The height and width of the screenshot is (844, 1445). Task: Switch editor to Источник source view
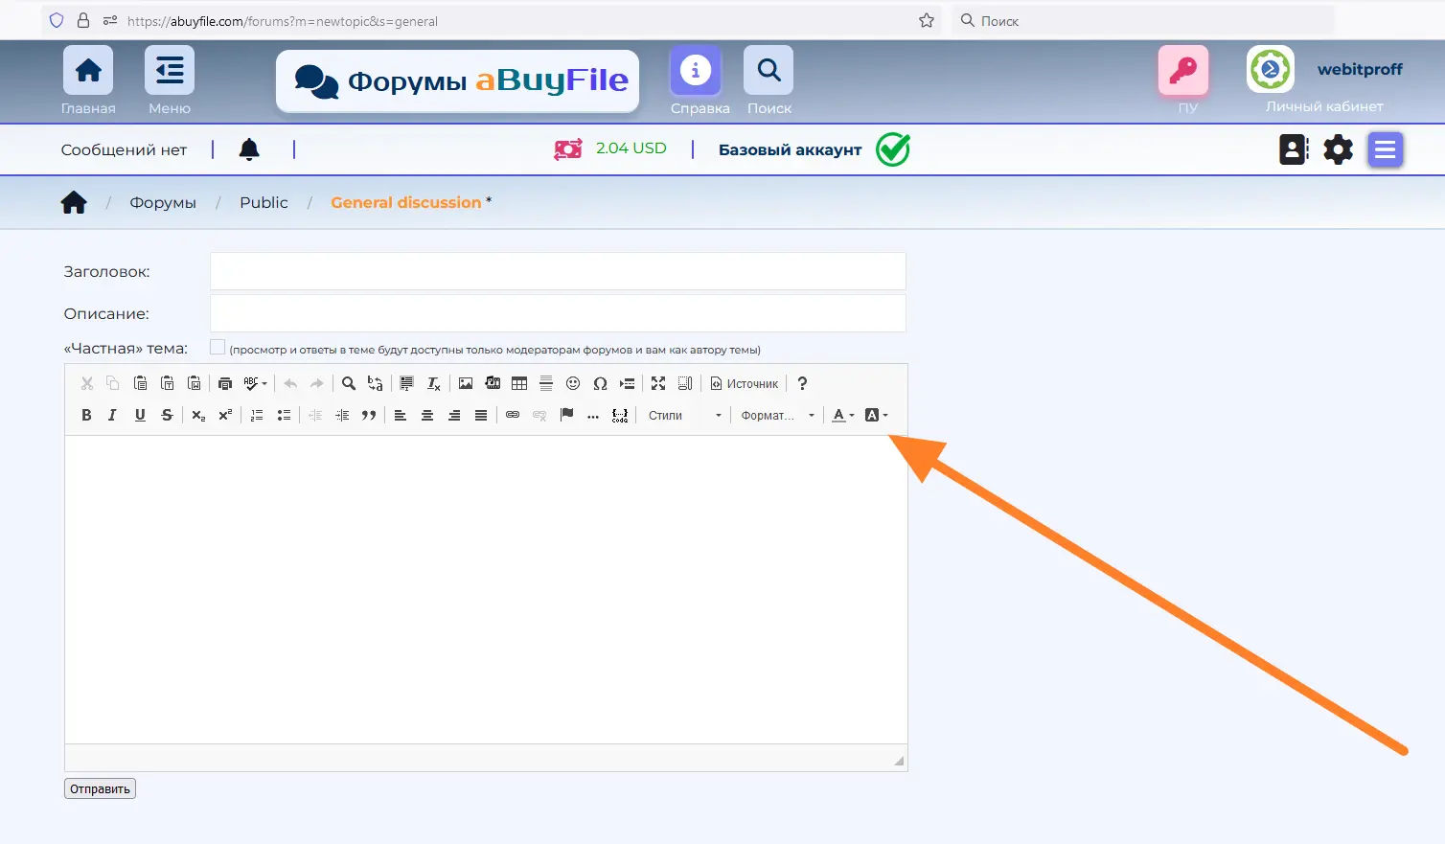(745, 383)
